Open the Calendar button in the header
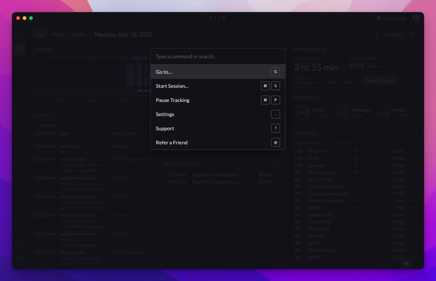 (x=394, y=35)
